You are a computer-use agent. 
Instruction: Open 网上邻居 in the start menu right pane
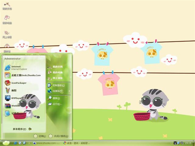[55, 78]
